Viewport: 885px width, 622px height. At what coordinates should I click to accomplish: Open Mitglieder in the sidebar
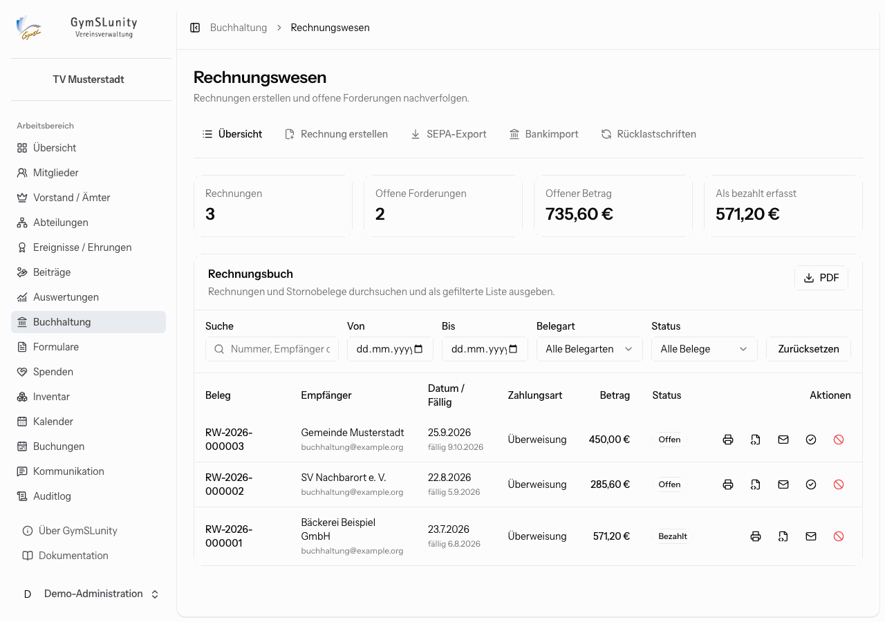(x=88, y=173)
